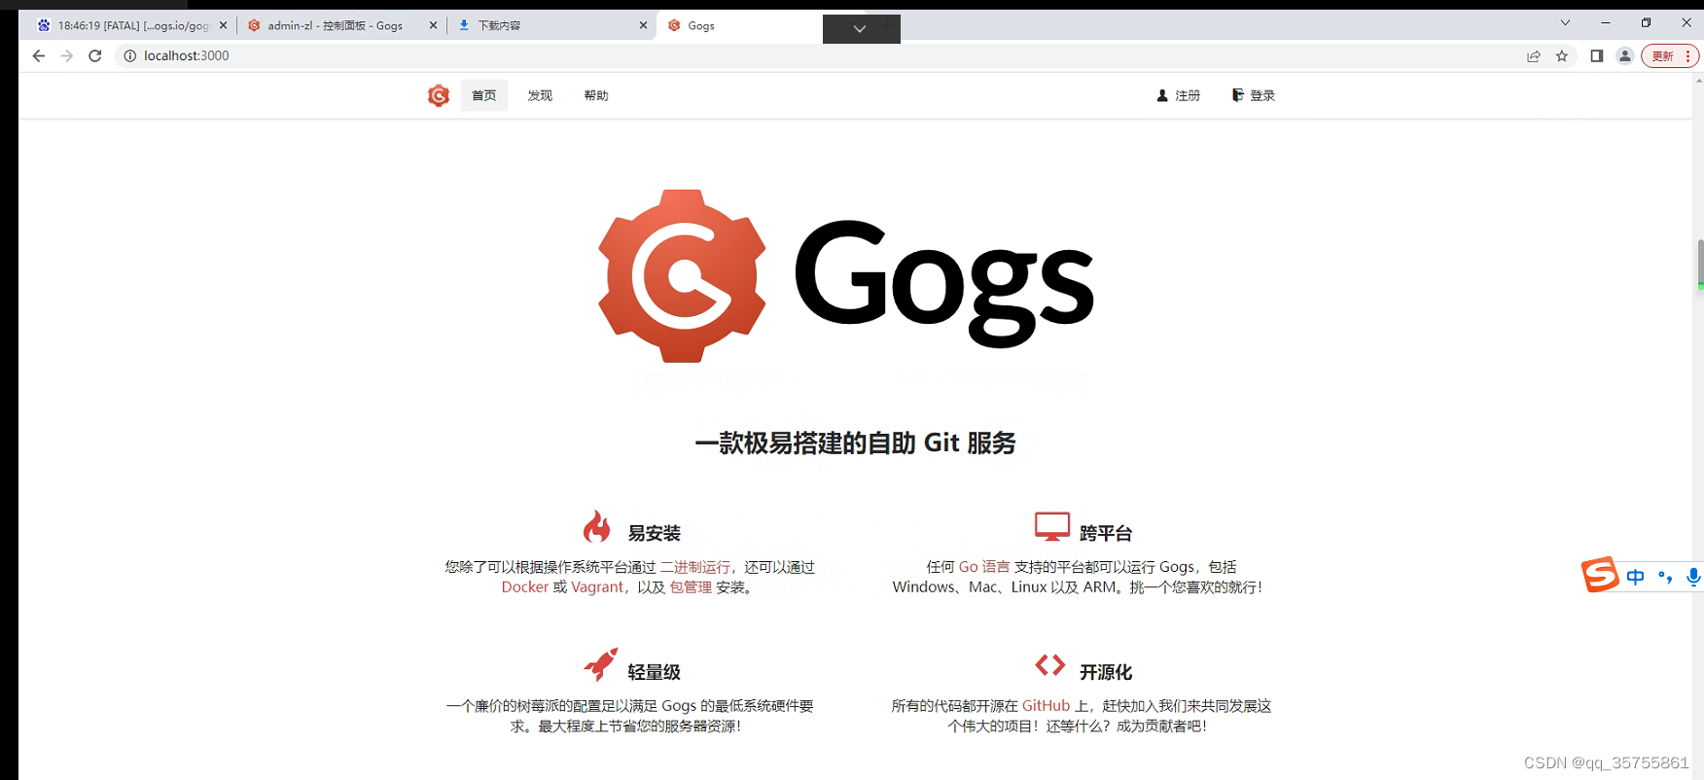Image resolution: width=1704 pixels, height=780 pixels.
Task: View site information icon beside the URL
Action: click(x=129, y=55)
